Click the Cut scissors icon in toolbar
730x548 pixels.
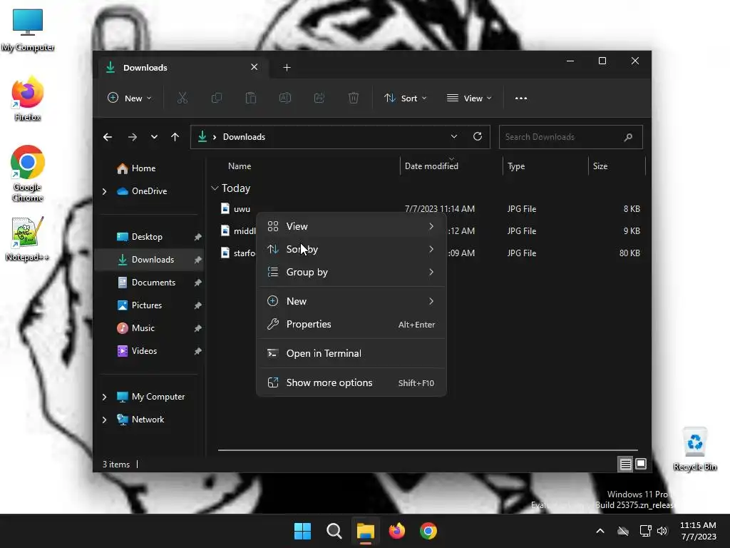[x=182, y=98]
